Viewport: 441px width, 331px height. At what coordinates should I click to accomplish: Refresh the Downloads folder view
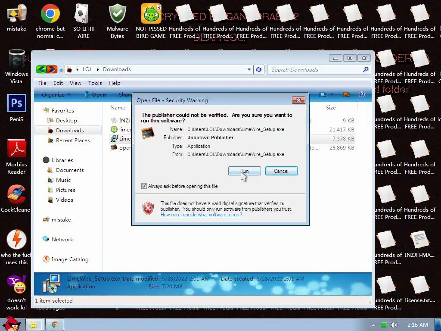259,69
